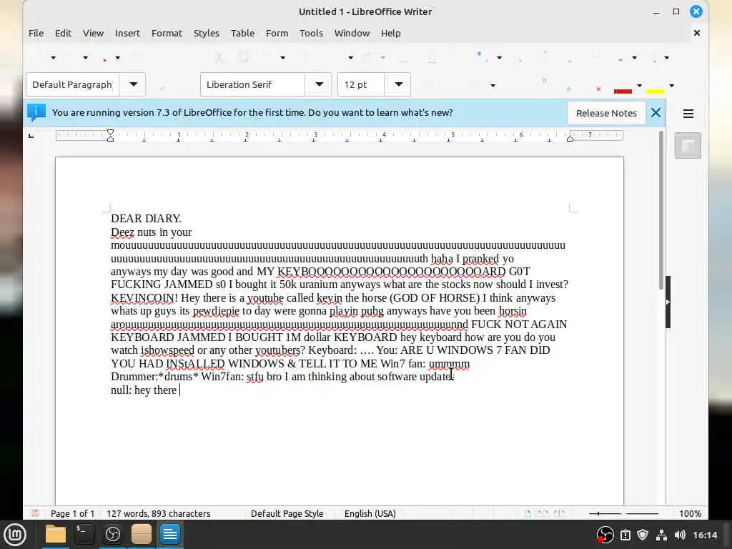This screenshot has height=549, width=732.
Task: Open the network connections tray icon
Action: pos(661,535)
